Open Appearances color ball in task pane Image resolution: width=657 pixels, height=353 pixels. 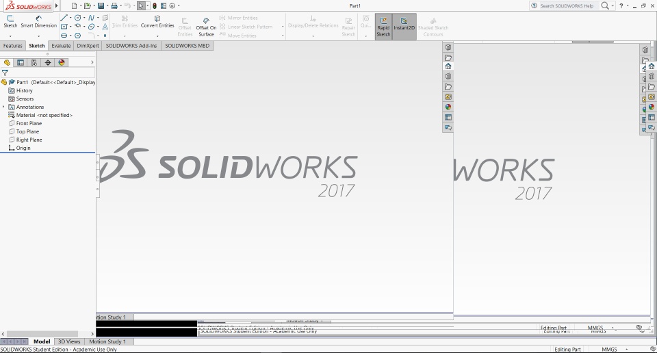[448, 107]
